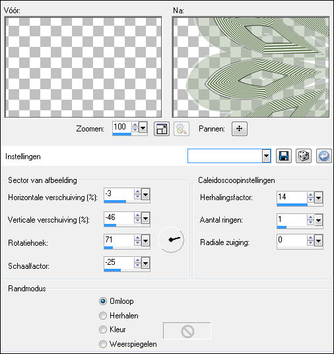The image size is (334, 354).
Task: Click the disabled Kleur color box
Action: pos(187,331)
